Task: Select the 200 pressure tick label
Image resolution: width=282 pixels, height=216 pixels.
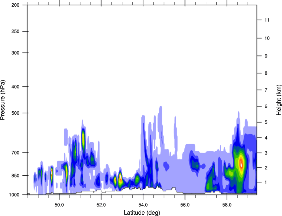Action: coord(15,5)
